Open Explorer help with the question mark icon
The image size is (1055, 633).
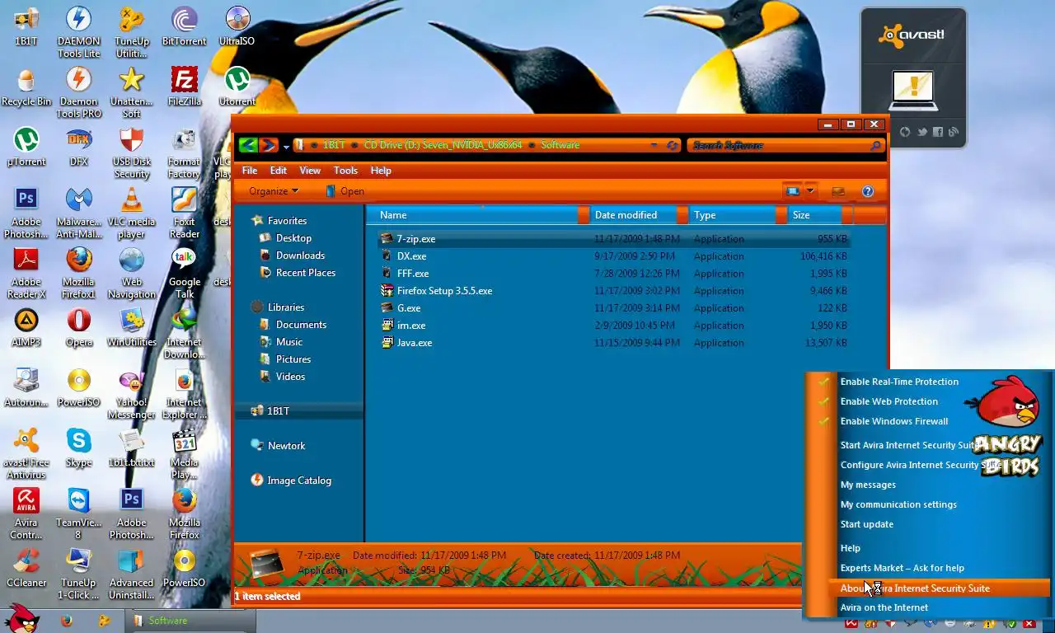click(867, 191)
